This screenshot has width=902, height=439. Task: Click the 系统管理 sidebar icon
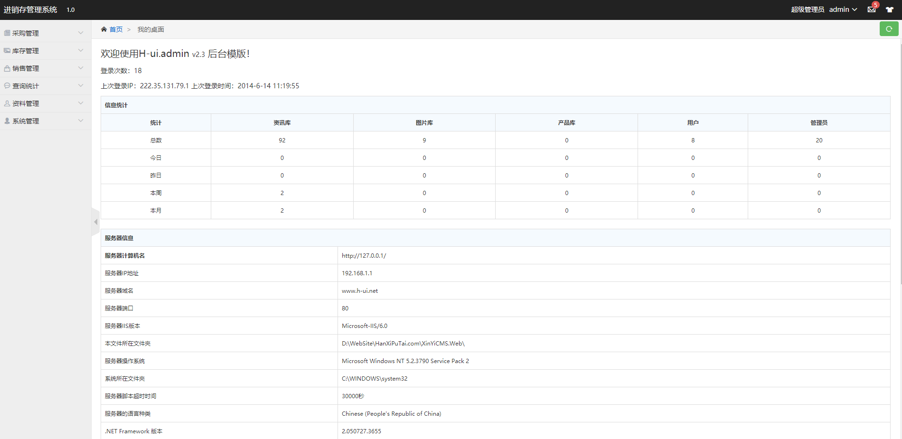point(7,121)
